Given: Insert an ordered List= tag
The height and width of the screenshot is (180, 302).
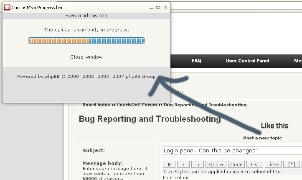Looking at the screenshot, I should (273, 165).
